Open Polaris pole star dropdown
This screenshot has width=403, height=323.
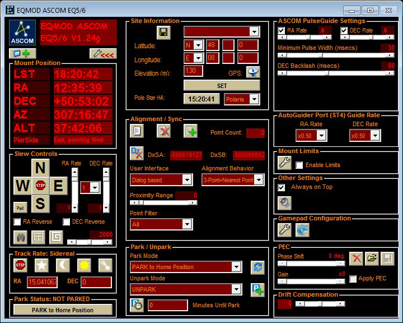tap(254, 99)
